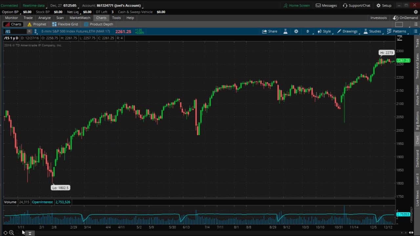Open the Trade side panel
The image size is (420, 236).
(x=417, y=43)
